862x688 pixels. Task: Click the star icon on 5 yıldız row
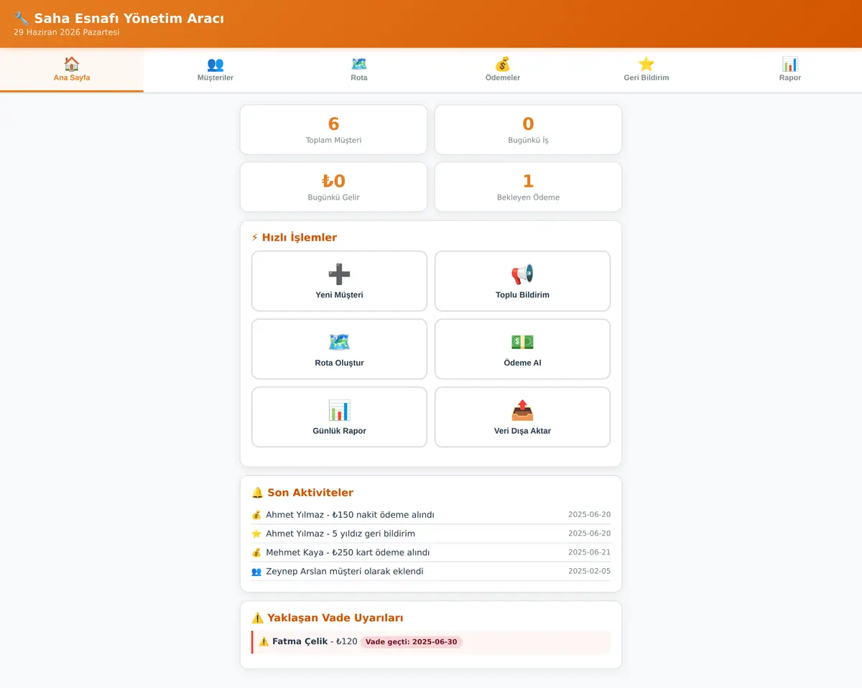[256, 534]
